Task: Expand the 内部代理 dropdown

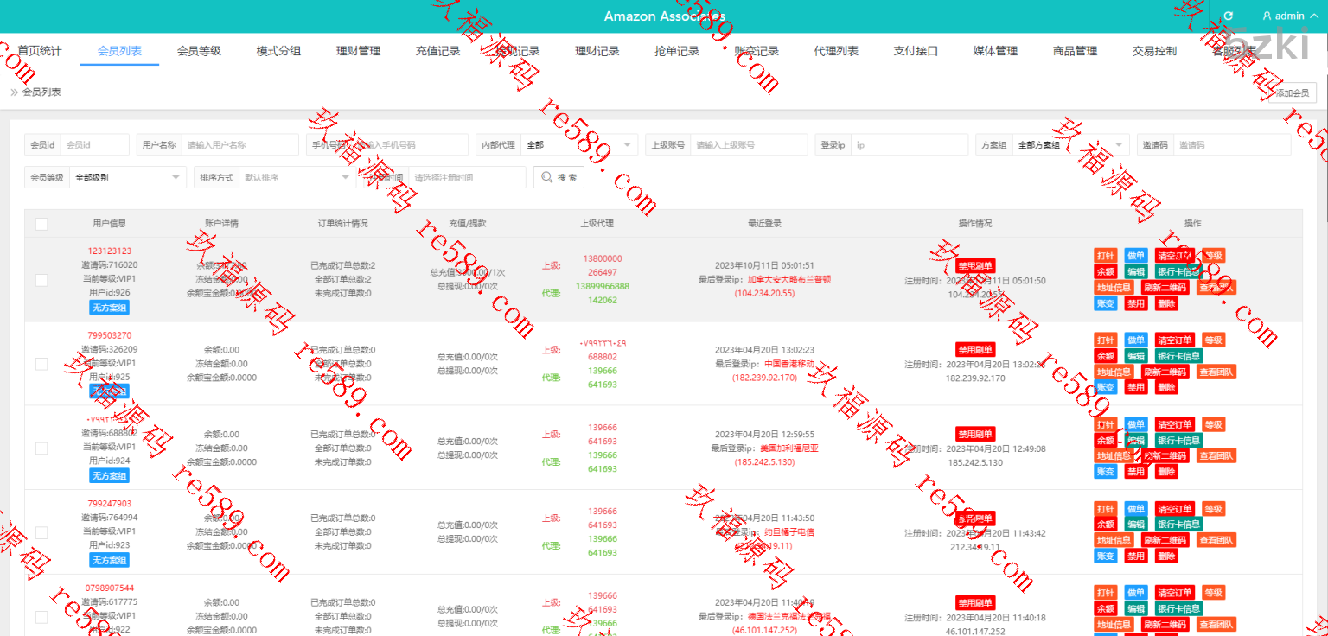Action: pyautogui.click(x=578, y=145)
